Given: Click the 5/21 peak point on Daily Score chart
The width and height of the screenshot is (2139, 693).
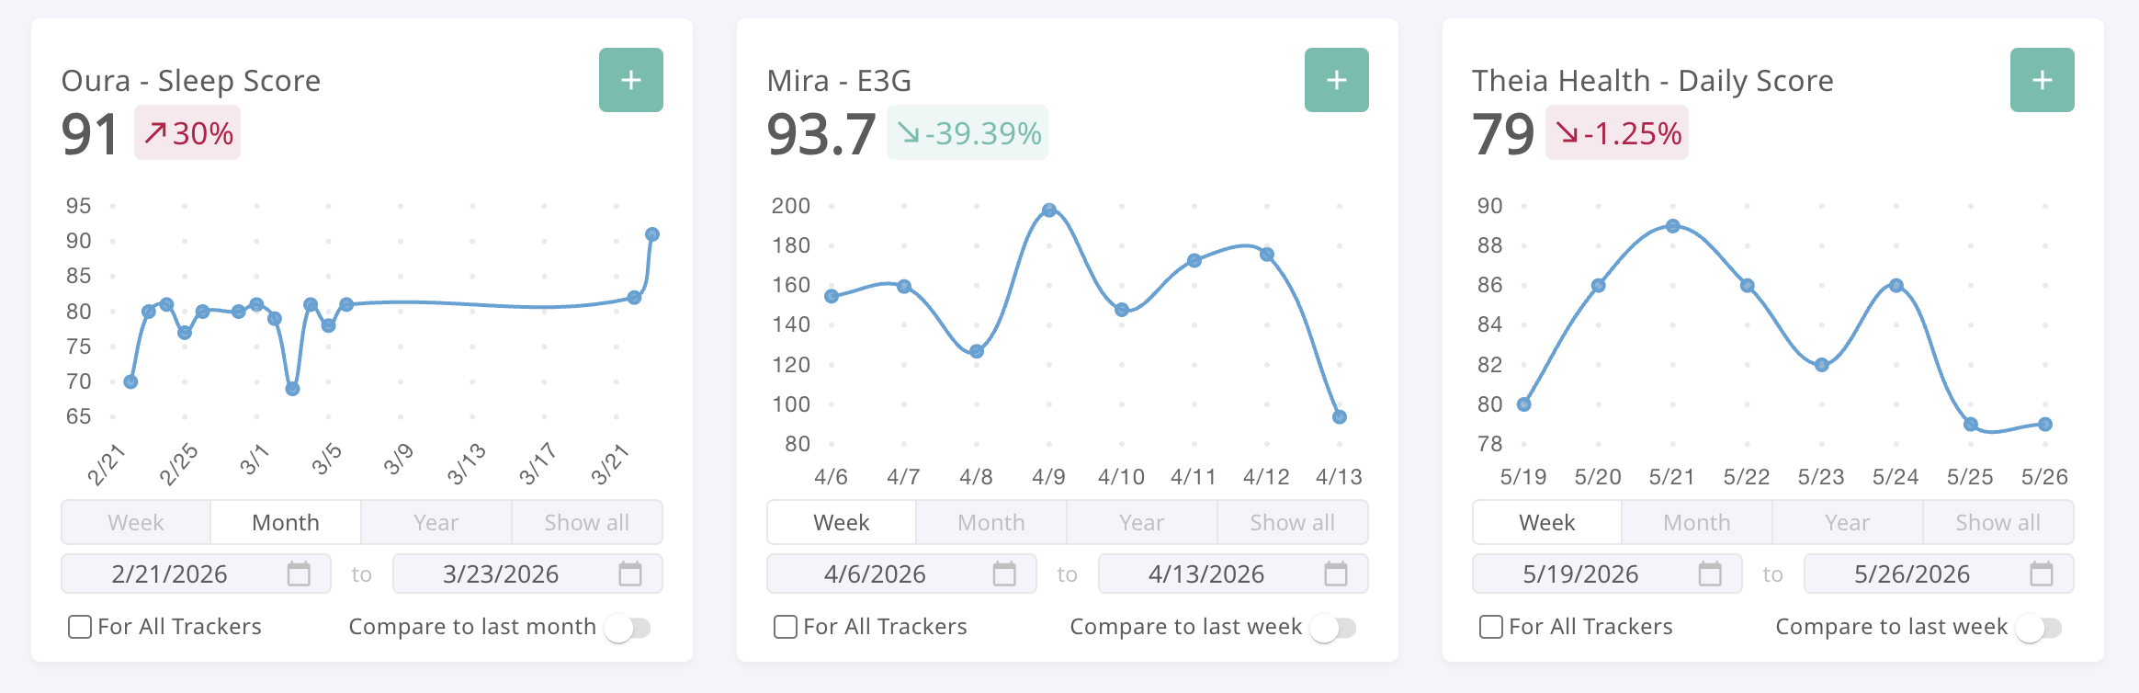Looking at the screenshot, I should click(x=1673, y=226).
